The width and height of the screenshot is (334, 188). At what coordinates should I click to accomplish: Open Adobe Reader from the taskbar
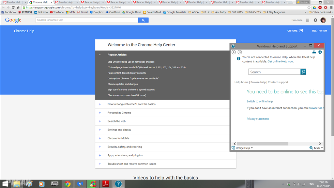click(x=106, y=184)
